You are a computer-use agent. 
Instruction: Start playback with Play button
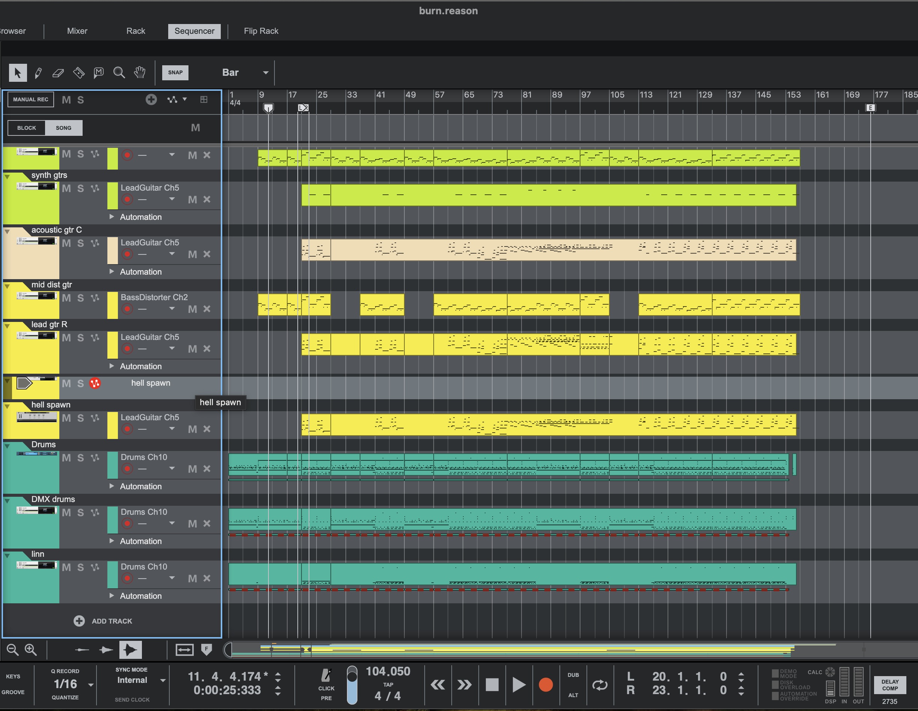coord(519,685)
